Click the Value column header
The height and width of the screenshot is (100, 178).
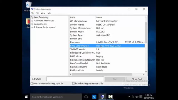pos(120,17)
